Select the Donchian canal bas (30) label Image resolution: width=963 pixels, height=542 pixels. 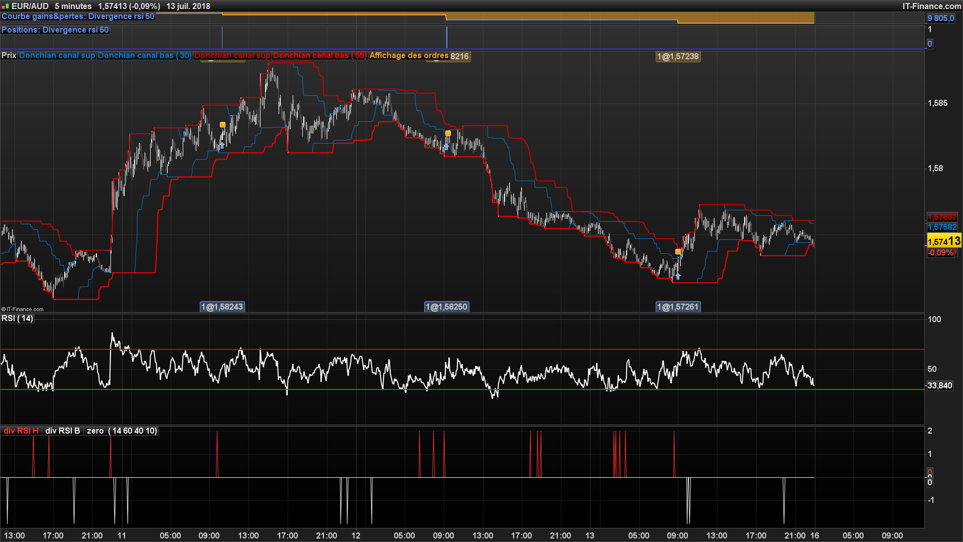pyautogui.click(x=145, y=56)
